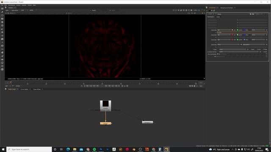Open the (un)premult by dropdown
Screen dimensions: 271x152
pos(239,52)
